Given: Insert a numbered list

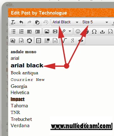Looking at the screenshot, I should pos(21,31).
